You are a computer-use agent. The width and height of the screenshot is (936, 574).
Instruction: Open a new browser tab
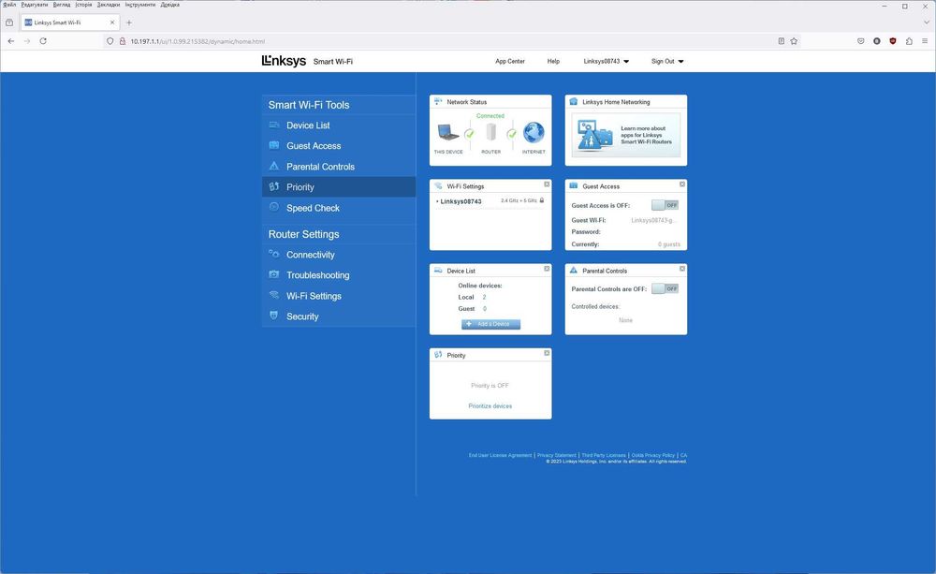click(x=129, y=22)
